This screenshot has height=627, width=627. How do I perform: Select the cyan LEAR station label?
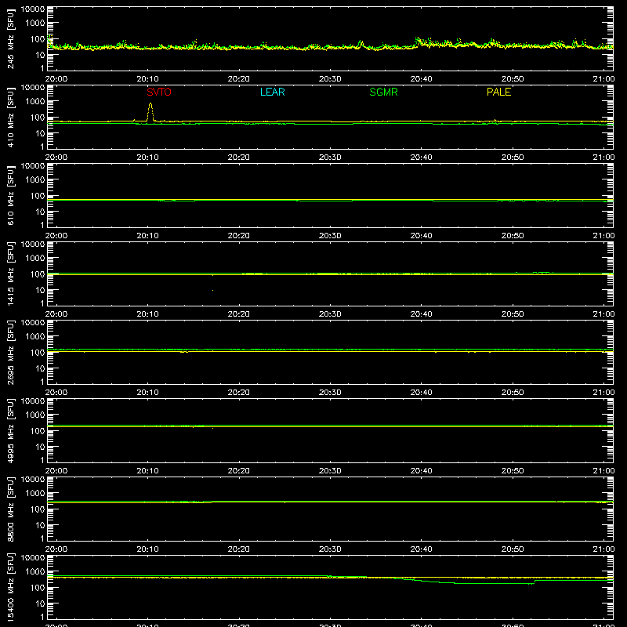(272, 92)
